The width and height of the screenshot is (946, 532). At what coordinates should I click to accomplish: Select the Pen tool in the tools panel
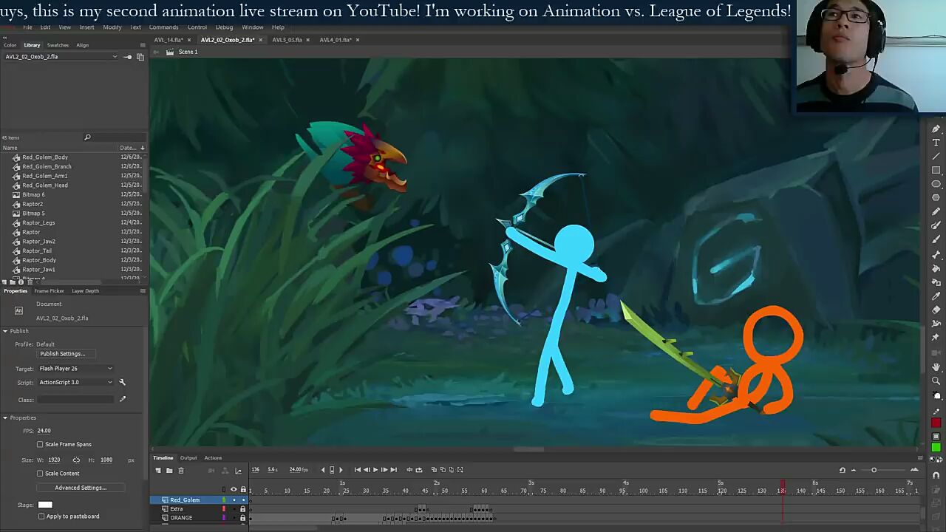coord(936,129)
